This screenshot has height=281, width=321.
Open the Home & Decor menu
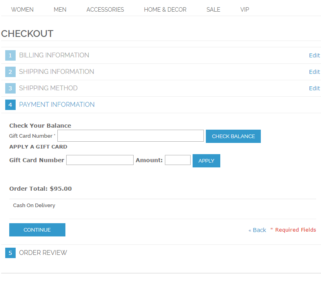(165, 10)
